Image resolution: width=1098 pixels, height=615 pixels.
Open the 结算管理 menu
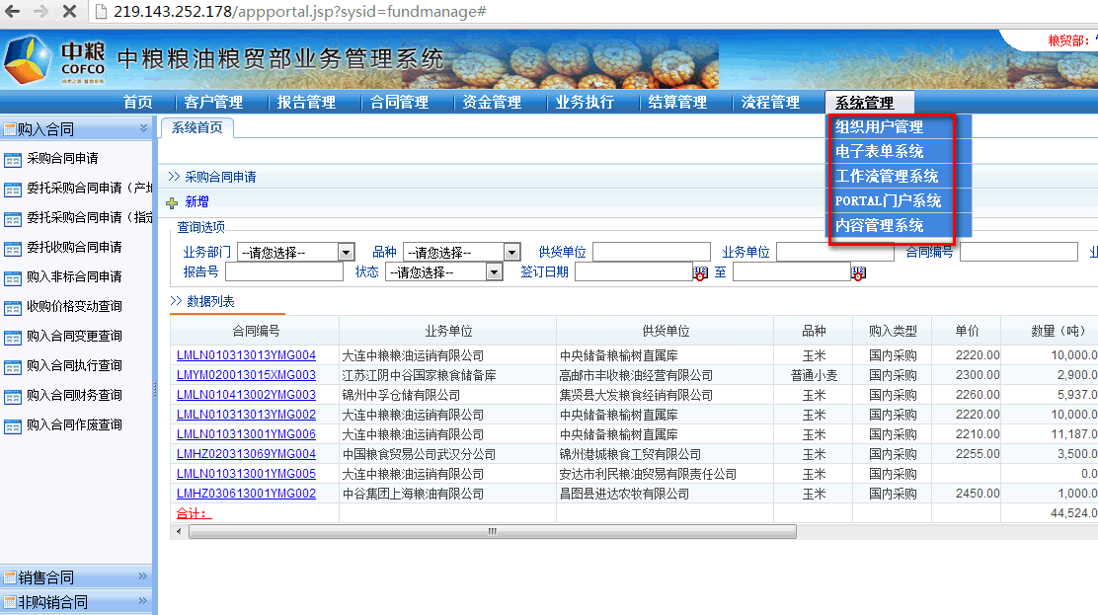[677, 103]
